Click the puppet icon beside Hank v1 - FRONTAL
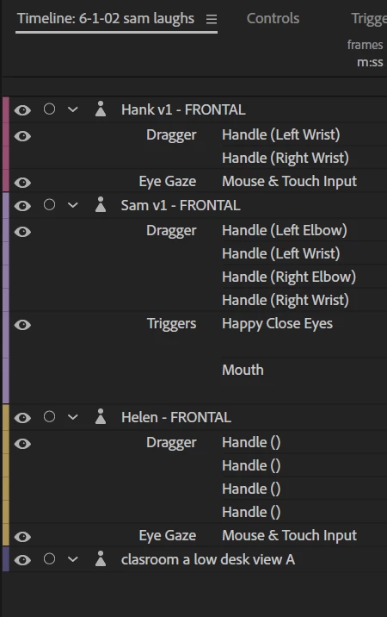This screenshot has width=387, height=617. [x=101, y=109]
